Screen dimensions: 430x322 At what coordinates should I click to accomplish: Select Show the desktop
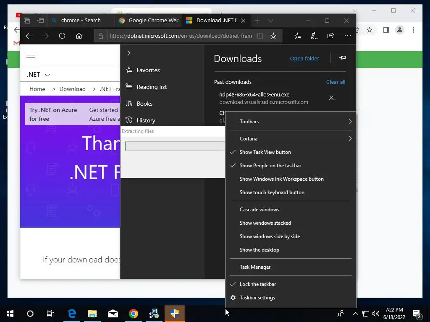tap(291, 250)
